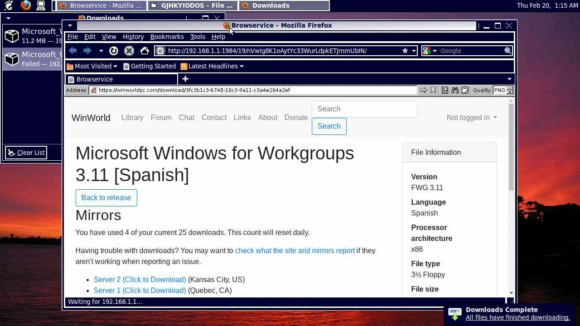Select the 11.2 MB download in Downloads window
The height and width of the screenshot is (326, 580).
(x=32, y=36)
